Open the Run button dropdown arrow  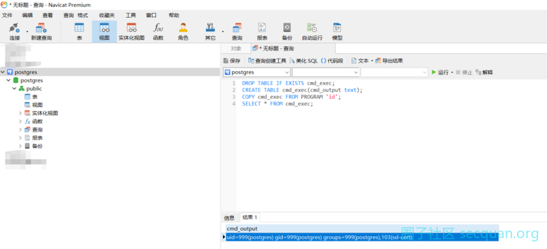click(x=452, y=72)
